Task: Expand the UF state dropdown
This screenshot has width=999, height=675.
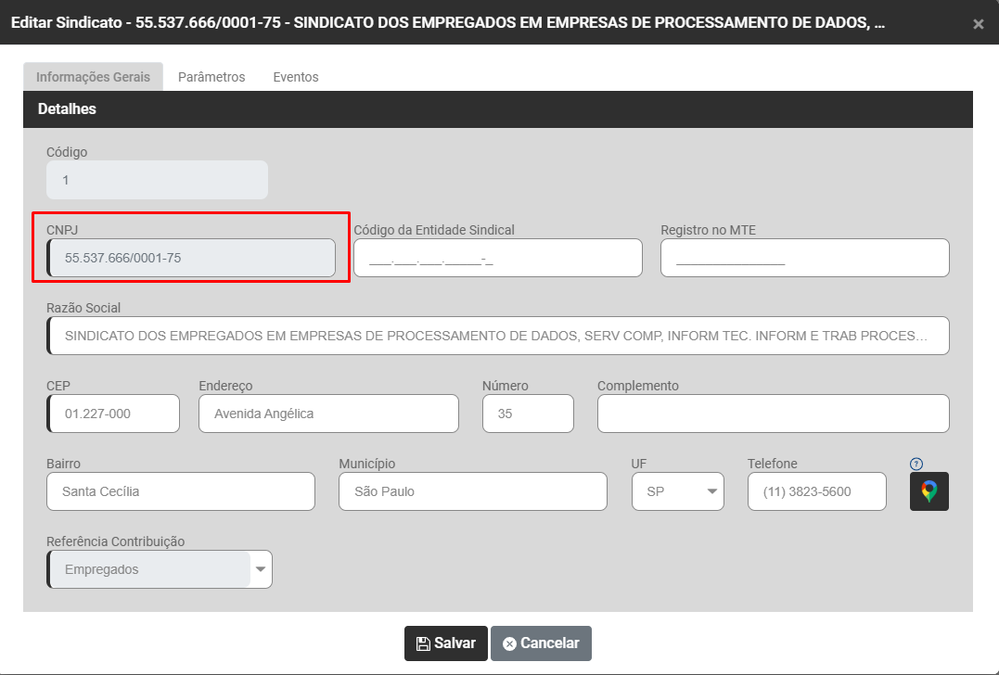Action: 677,491
